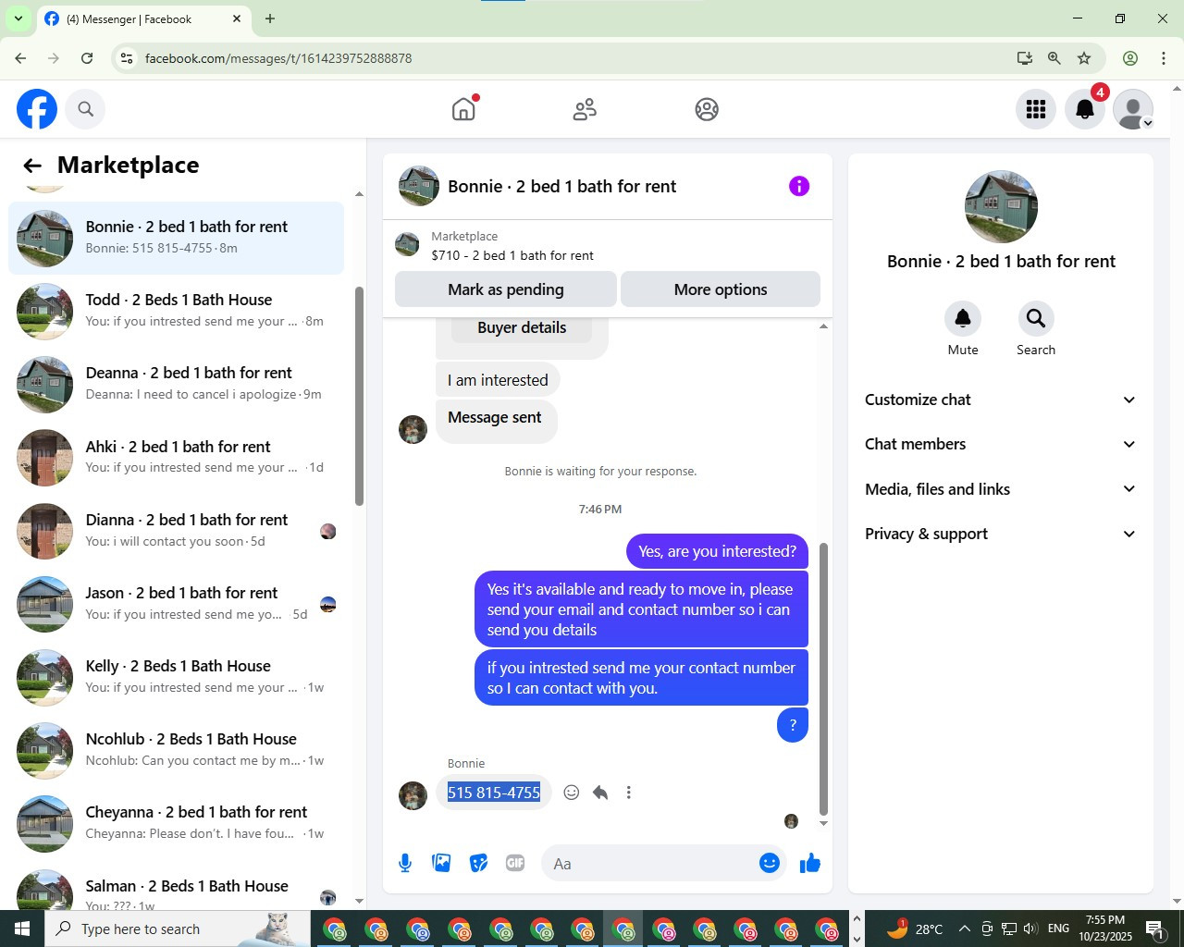
Task: Open the Menu grid icon
Action: click(1036, 109)
